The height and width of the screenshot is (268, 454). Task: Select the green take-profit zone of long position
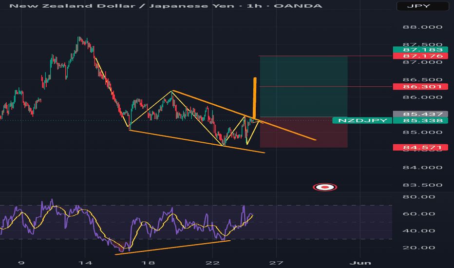304,86
